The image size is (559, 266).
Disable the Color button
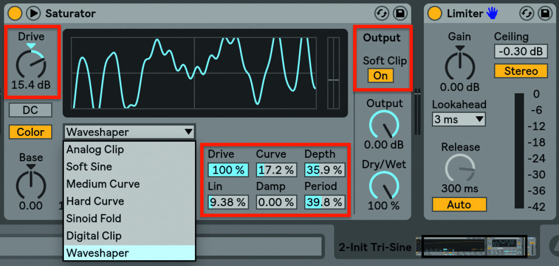point(30,132)
